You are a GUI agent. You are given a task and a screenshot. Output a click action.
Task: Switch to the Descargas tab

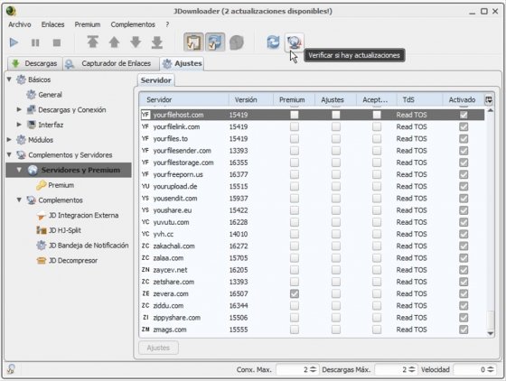tap(34, 63)
